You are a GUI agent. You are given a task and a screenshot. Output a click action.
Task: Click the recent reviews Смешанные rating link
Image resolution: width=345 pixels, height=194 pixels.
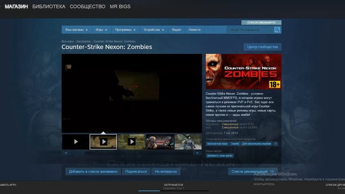tap(230, 124)
